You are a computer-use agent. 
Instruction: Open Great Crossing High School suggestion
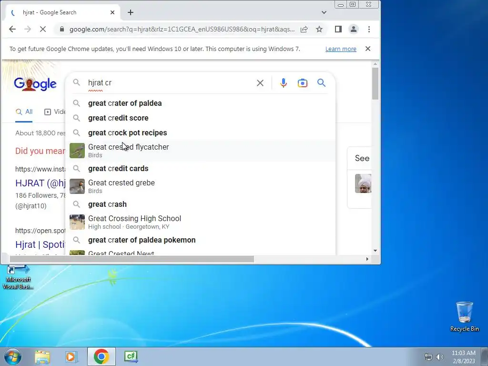(x=201, y=222)
